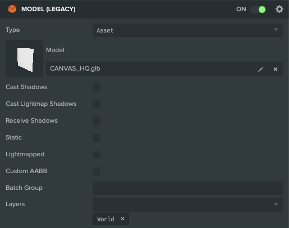289x228 pixels.
Task: Click the World layer tag
Action: (x=105, y=219)
